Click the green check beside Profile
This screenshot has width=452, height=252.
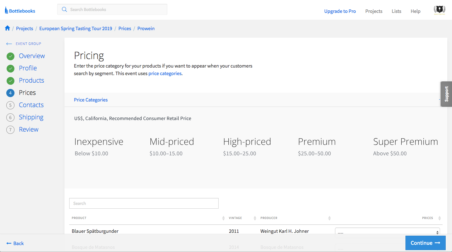(10, 68)
